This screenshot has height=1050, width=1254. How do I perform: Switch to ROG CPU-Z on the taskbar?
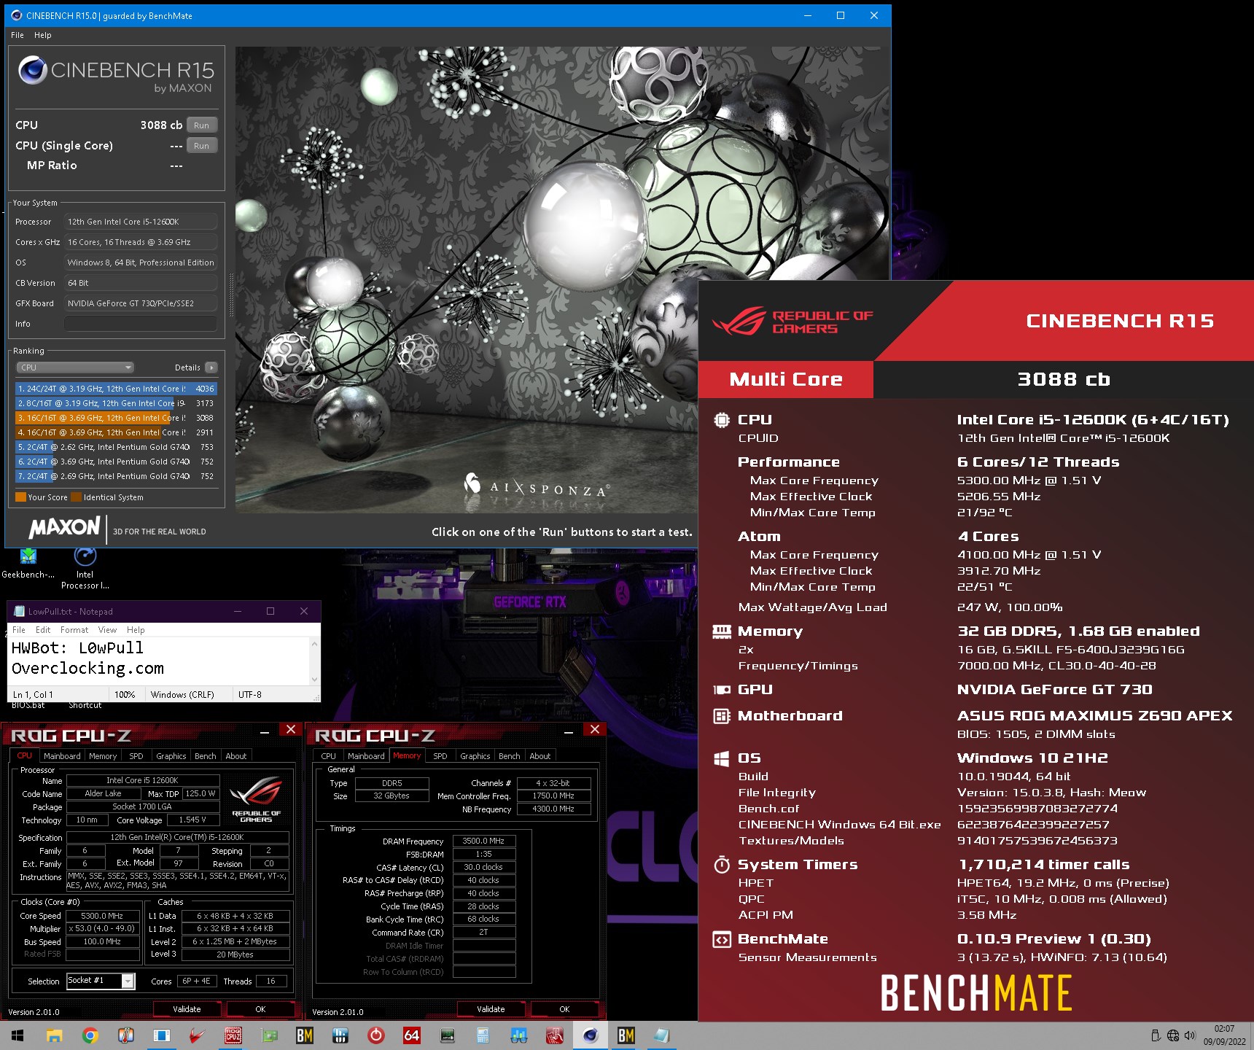[x=233, y=1035]
